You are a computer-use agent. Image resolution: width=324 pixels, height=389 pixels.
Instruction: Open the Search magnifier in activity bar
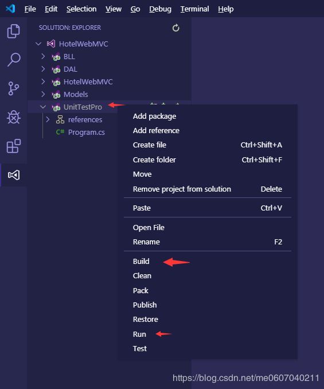pos(13,60)
